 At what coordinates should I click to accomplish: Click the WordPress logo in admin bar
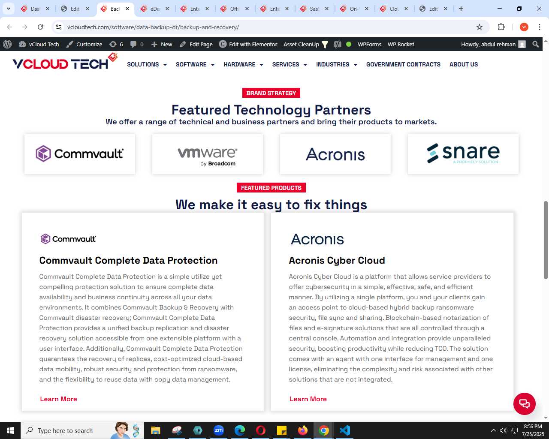(7, 44)
